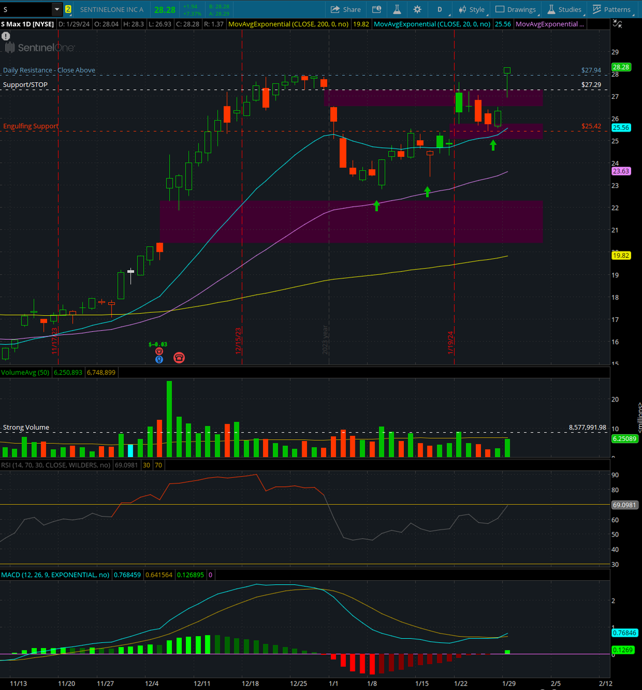Click the cyan 25.56 EMA value bubble
The height and width of the screenshot is (690, 642).
[620, 128]
